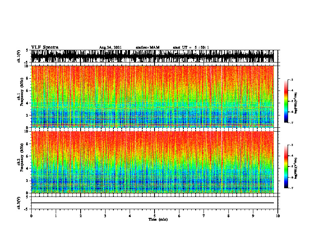
Task: Click the "ch.3(V)" axis label
Action: (x=19, y=203)
